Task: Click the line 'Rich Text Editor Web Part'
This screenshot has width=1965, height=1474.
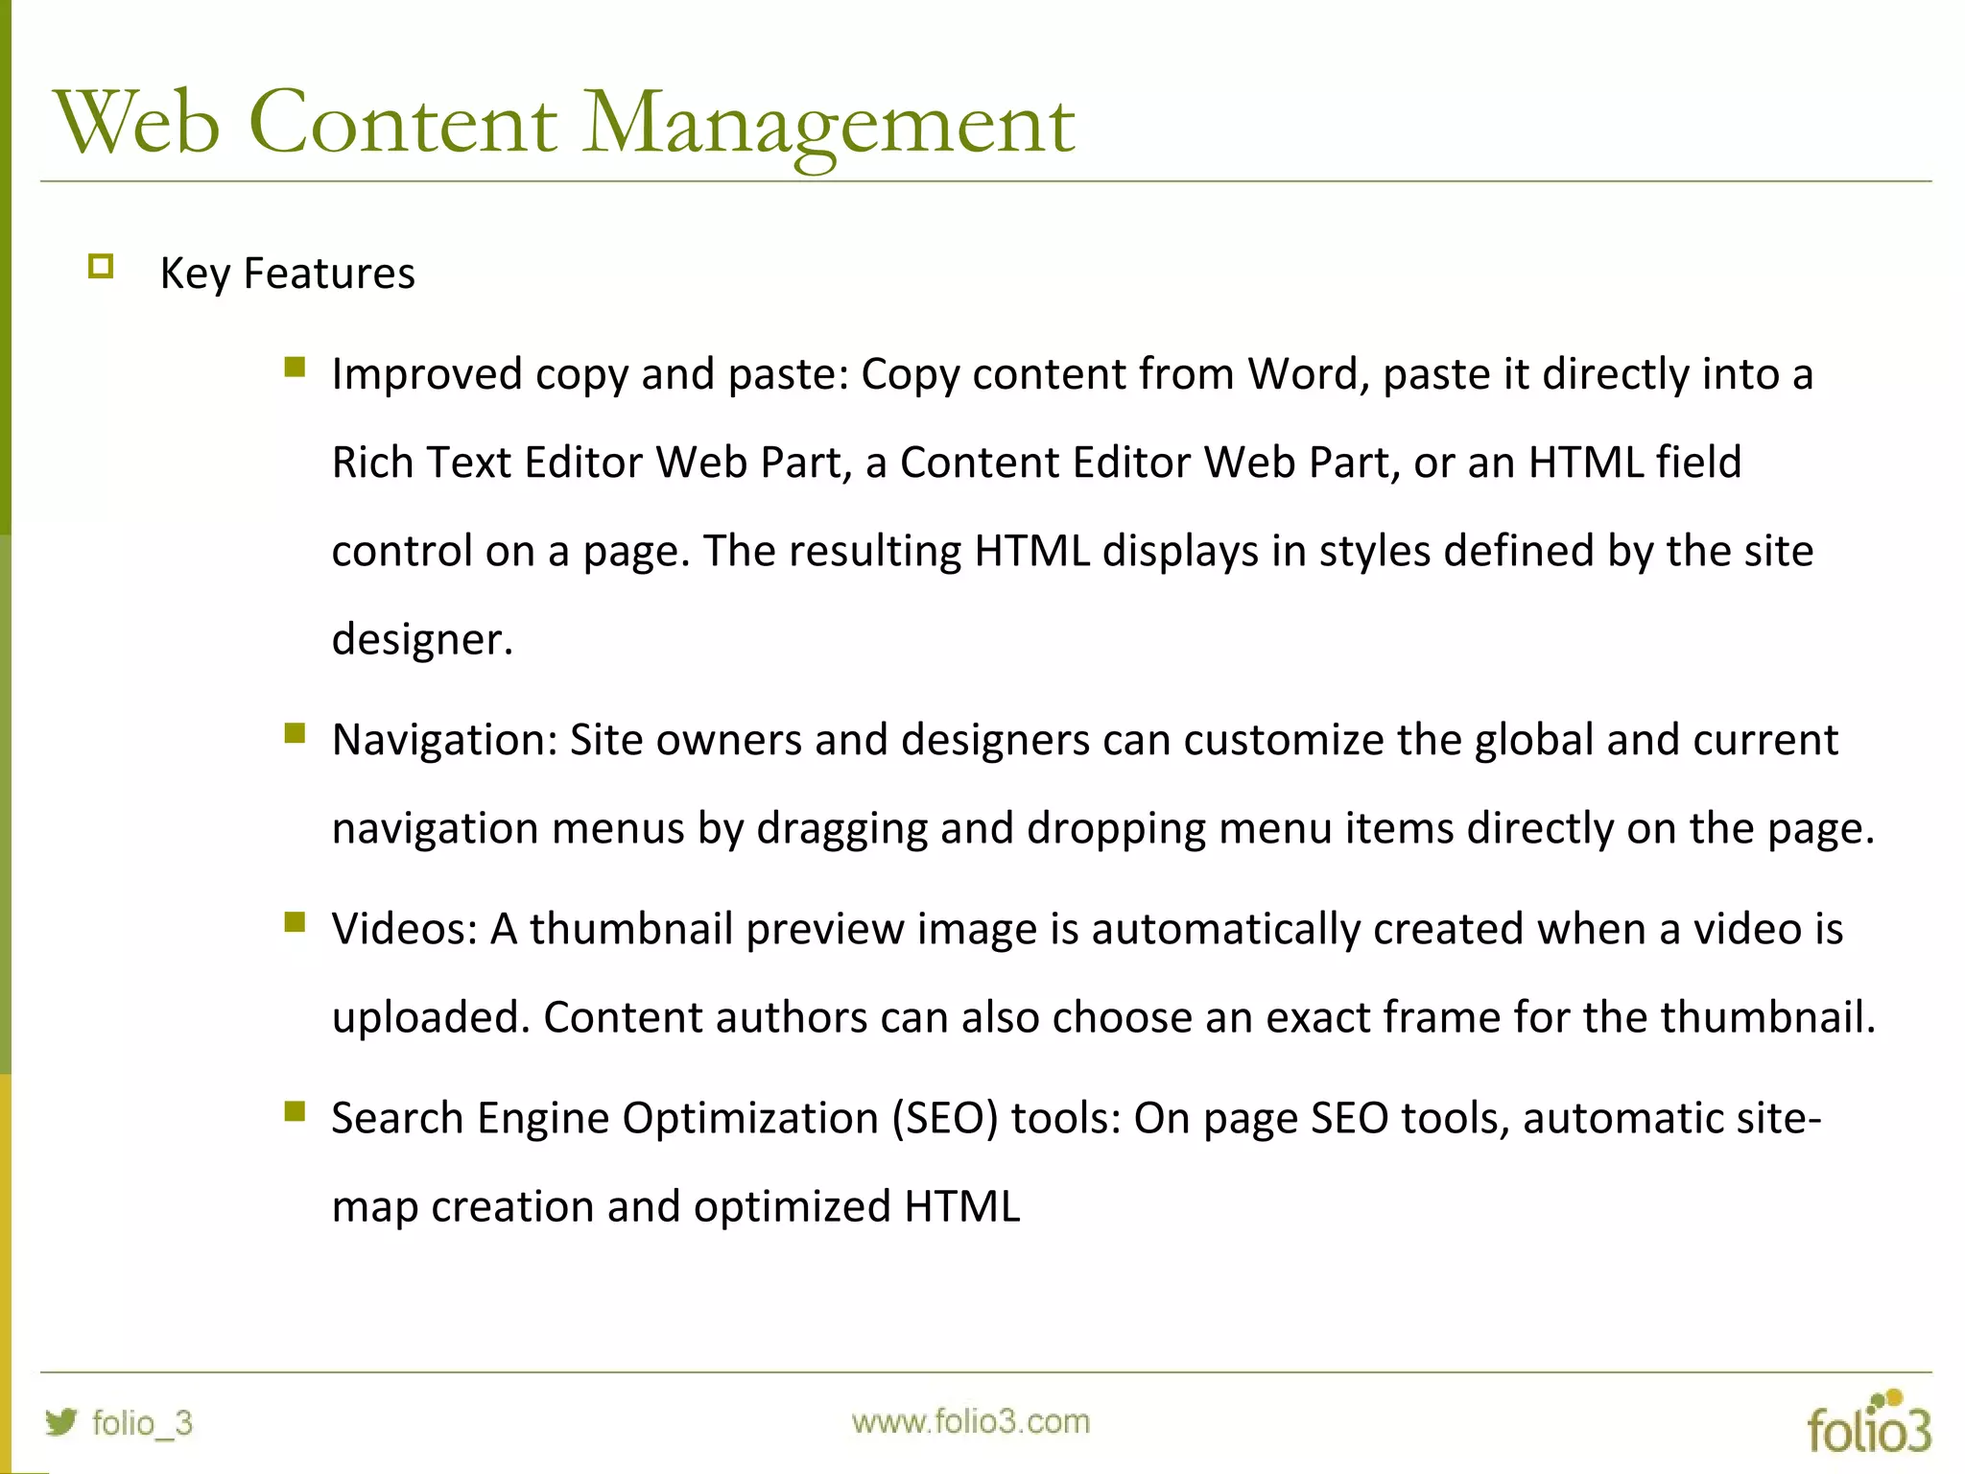Action: [1036, 463]
